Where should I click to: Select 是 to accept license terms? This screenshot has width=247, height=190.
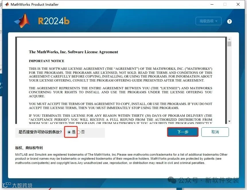(x=69, y=132)
